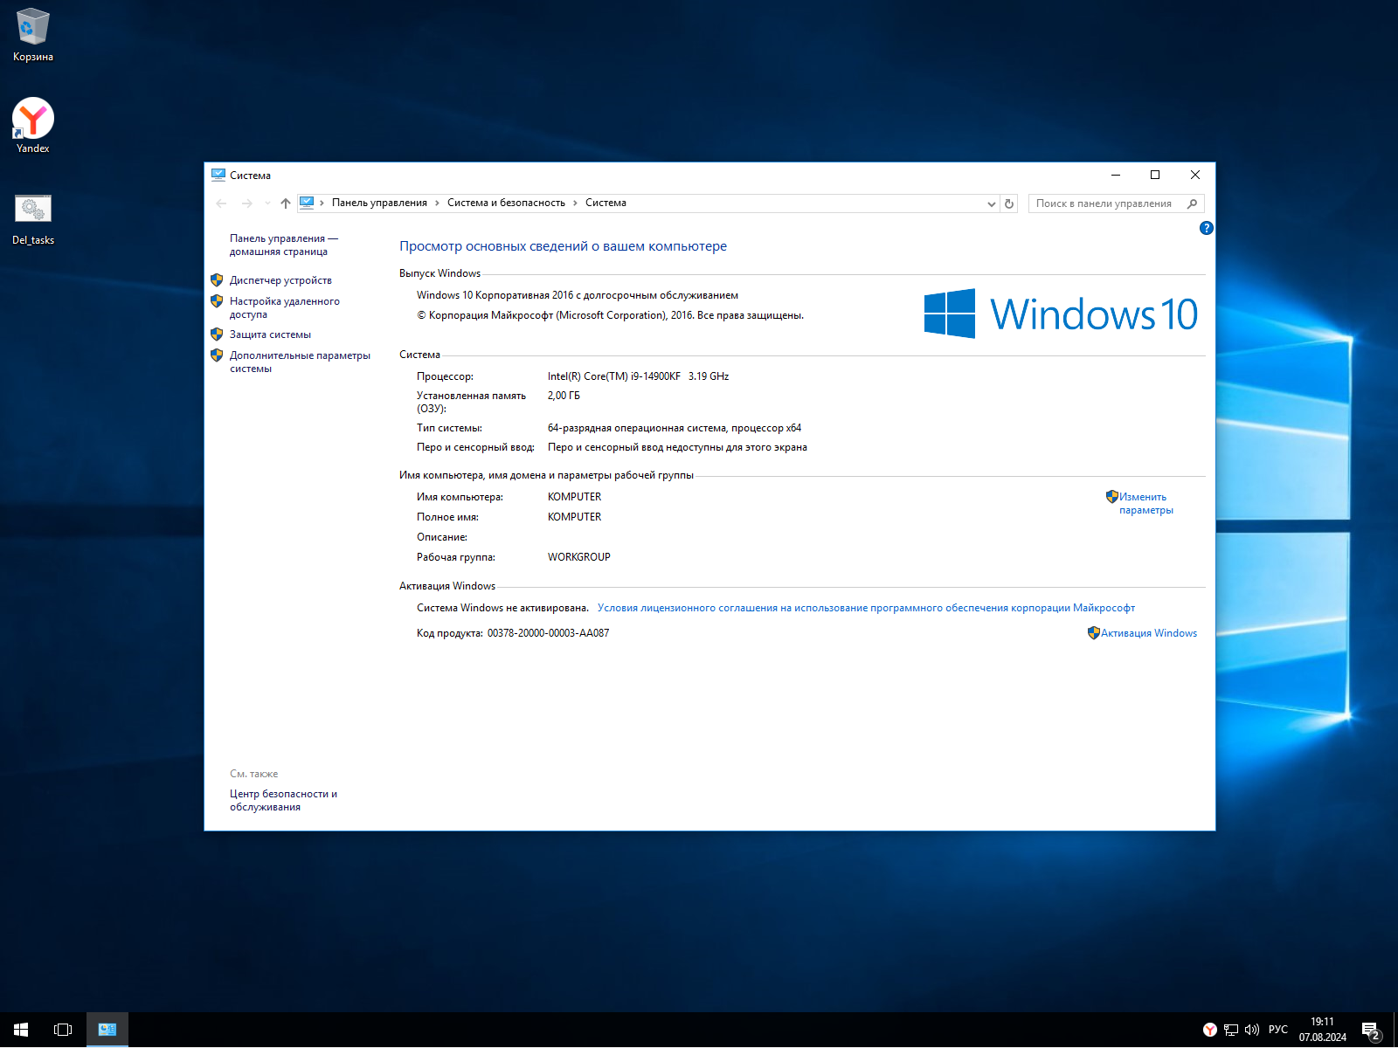Open the Help question mark icon
Screen dimensions: 1398x1048
pyautogui.click(x=1207, y=228)
